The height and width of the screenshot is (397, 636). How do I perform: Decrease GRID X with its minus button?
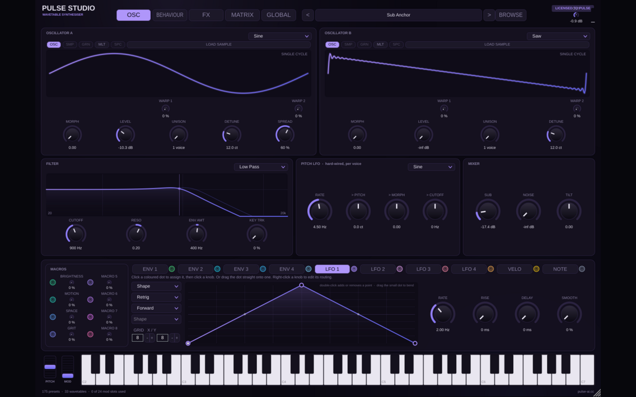tap(147, 338)
